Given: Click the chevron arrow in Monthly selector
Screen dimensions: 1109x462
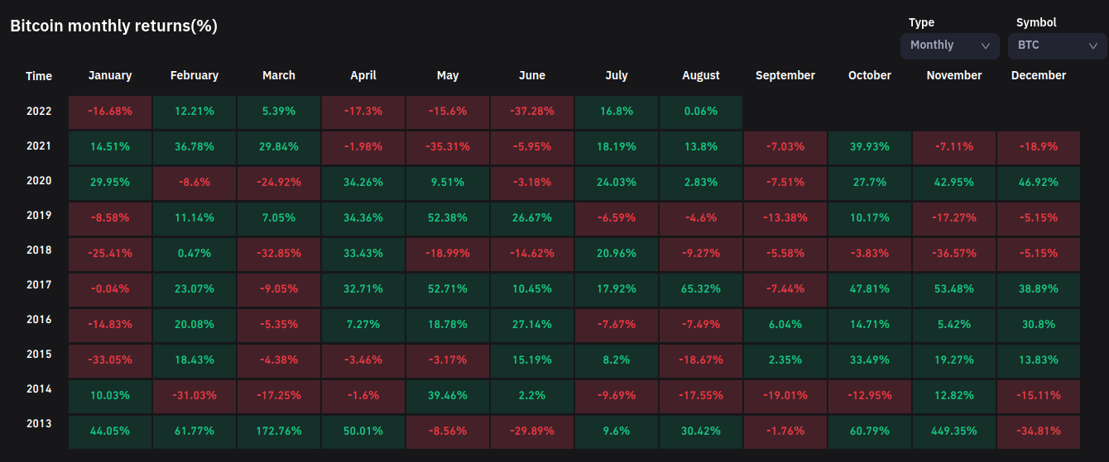Looking at the screenshot, I should pos(986,46).
